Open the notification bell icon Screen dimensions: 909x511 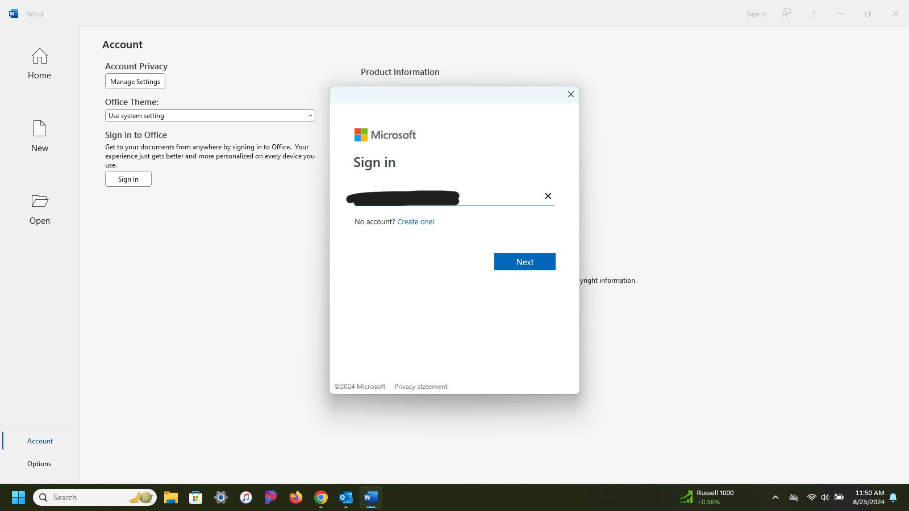tap(893, 497)
